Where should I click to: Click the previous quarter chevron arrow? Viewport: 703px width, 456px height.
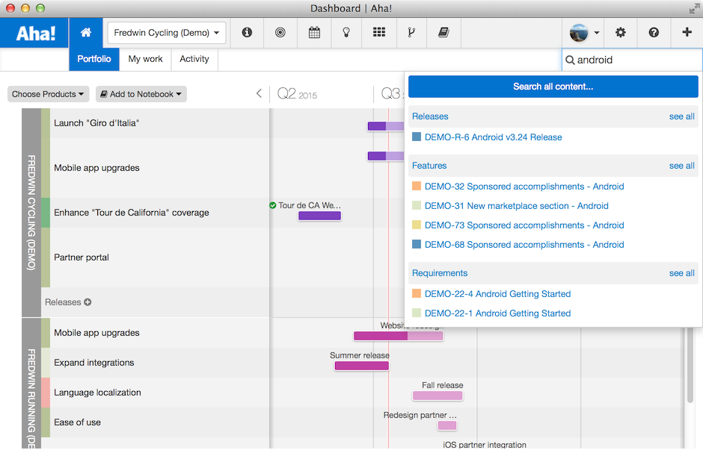pos(259,93)
